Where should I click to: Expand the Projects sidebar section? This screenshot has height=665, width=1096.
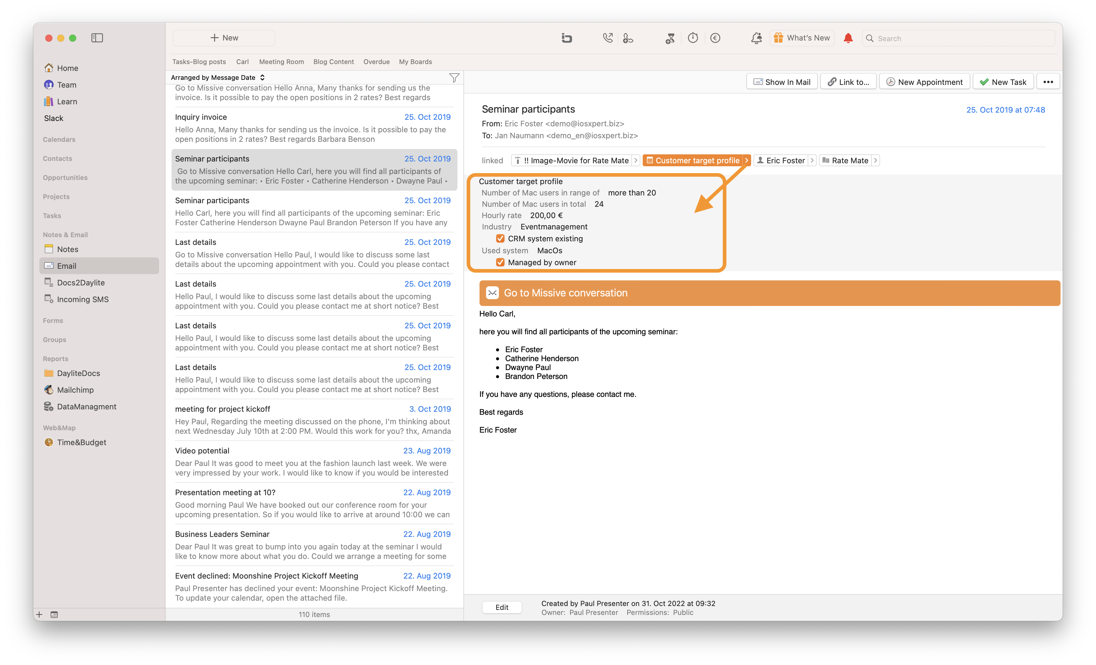56,197
